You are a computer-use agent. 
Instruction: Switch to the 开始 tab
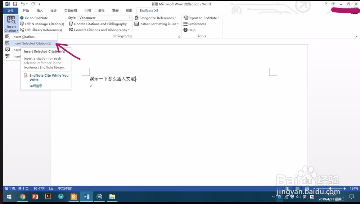(26, 10)
